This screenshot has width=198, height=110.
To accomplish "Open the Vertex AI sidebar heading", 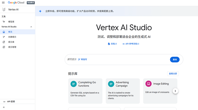I will 13,10.
